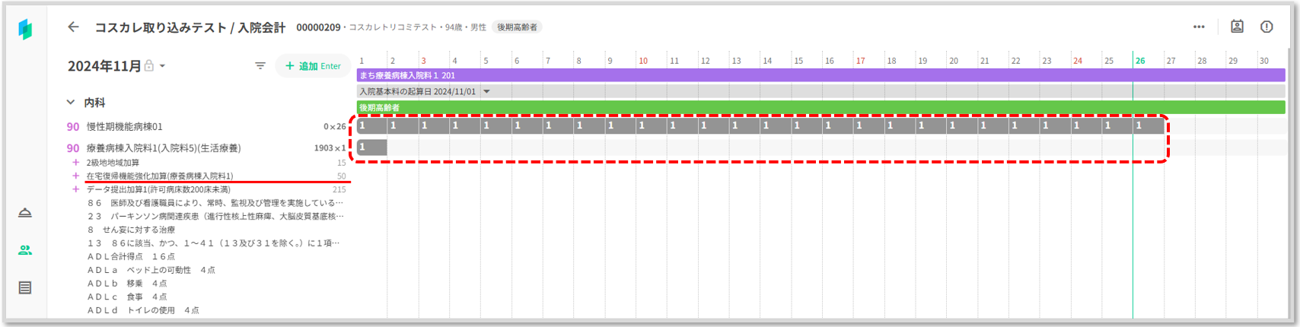
Task: Open the patient record icon in header
Action: 1237,27
